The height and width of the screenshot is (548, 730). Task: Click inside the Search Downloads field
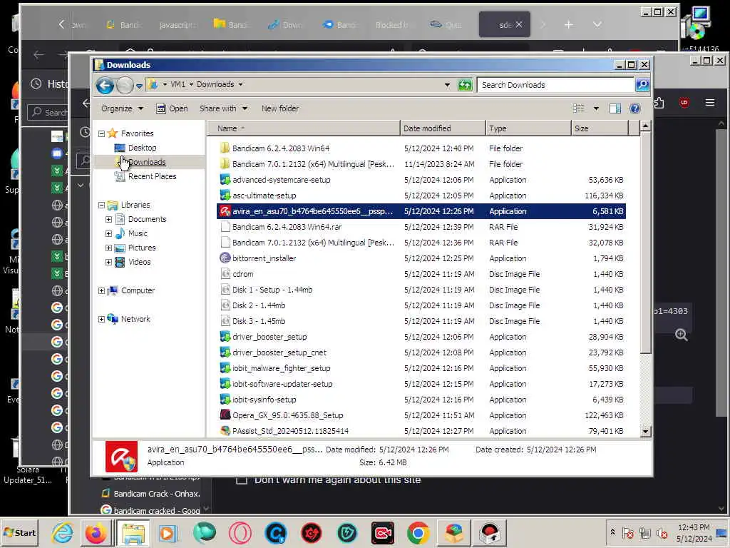[556, 85]
